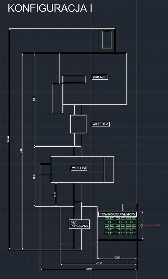Select the 800 dimension on the transporter
Image resolution: width=168 pixels, height=279 pixels.
pyautogui.click(x=142, y=225)
